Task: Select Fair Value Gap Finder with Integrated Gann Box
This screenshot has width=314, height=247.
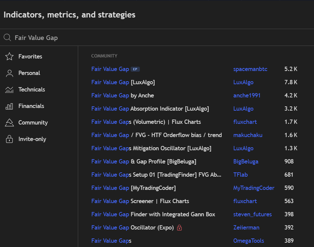Action: tap(153, 214)
